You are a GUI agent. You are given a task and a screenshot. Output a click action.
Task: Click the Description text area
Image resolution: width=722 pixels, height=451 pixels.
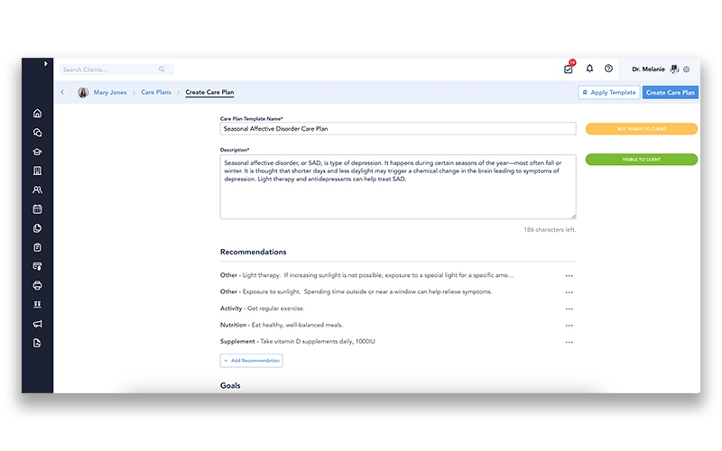tap(398, 187)
